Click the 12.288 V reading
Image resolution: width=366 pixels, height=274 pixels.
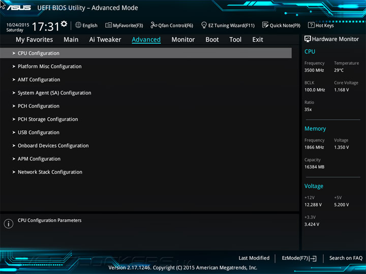[313, 205]
